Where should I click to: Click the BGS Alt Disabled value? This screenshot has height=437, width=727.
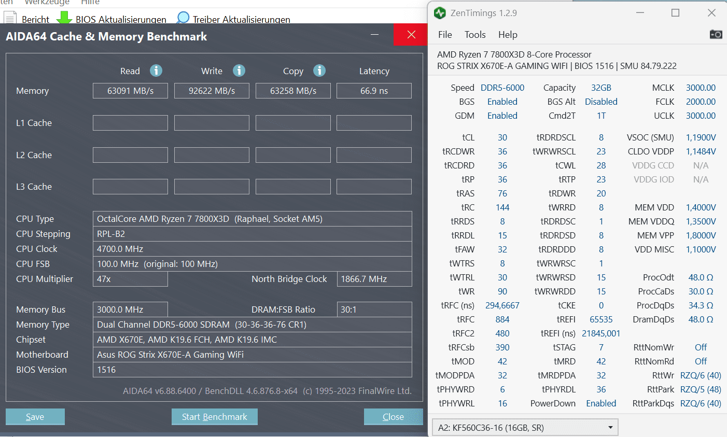(x=601, y=102)
